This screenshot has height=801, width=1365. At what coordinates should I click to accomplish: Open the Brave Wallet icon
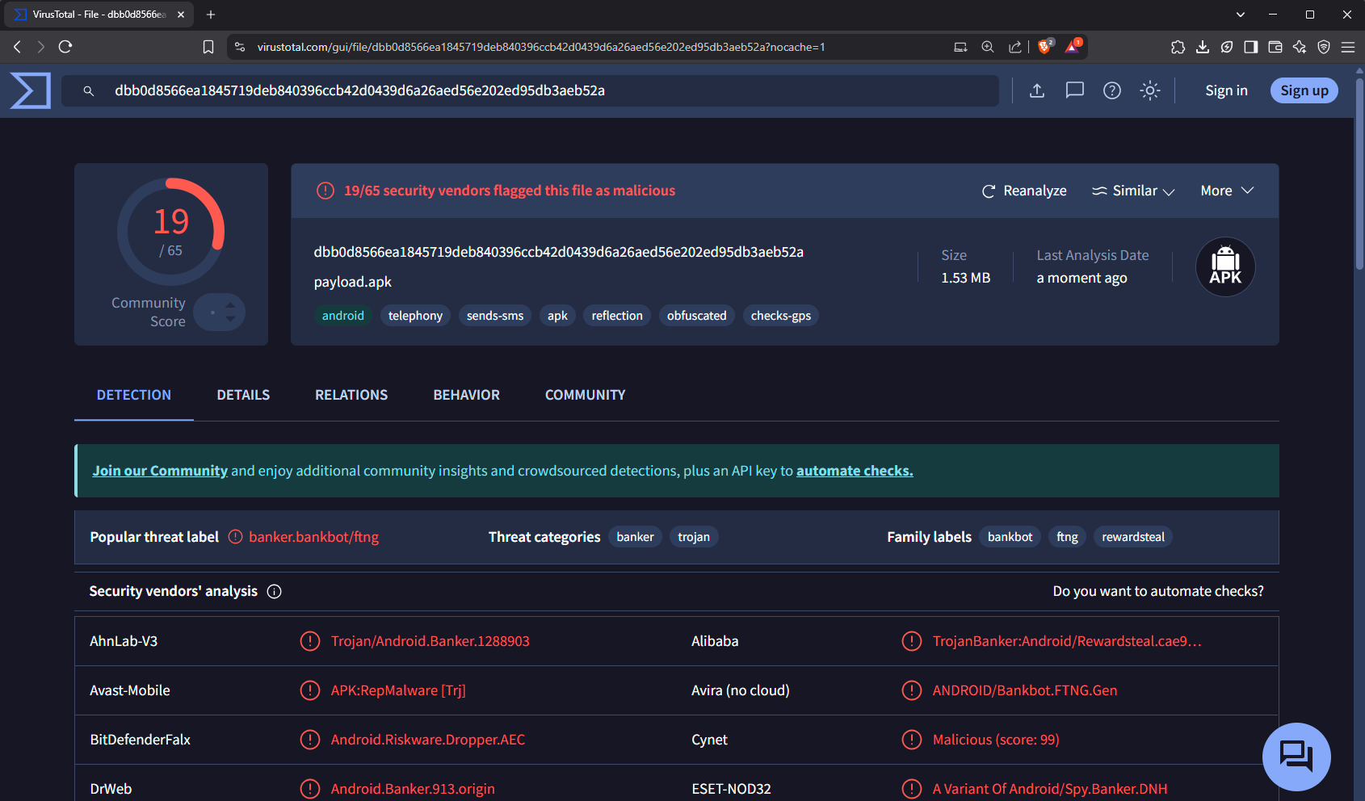(x=1275, y=47)
